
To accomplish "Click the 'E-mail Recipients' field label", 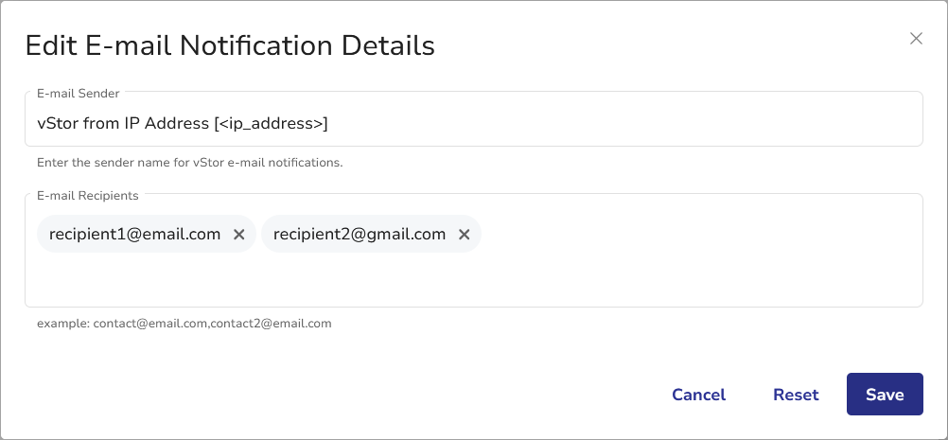I will [x=87, y=196].
